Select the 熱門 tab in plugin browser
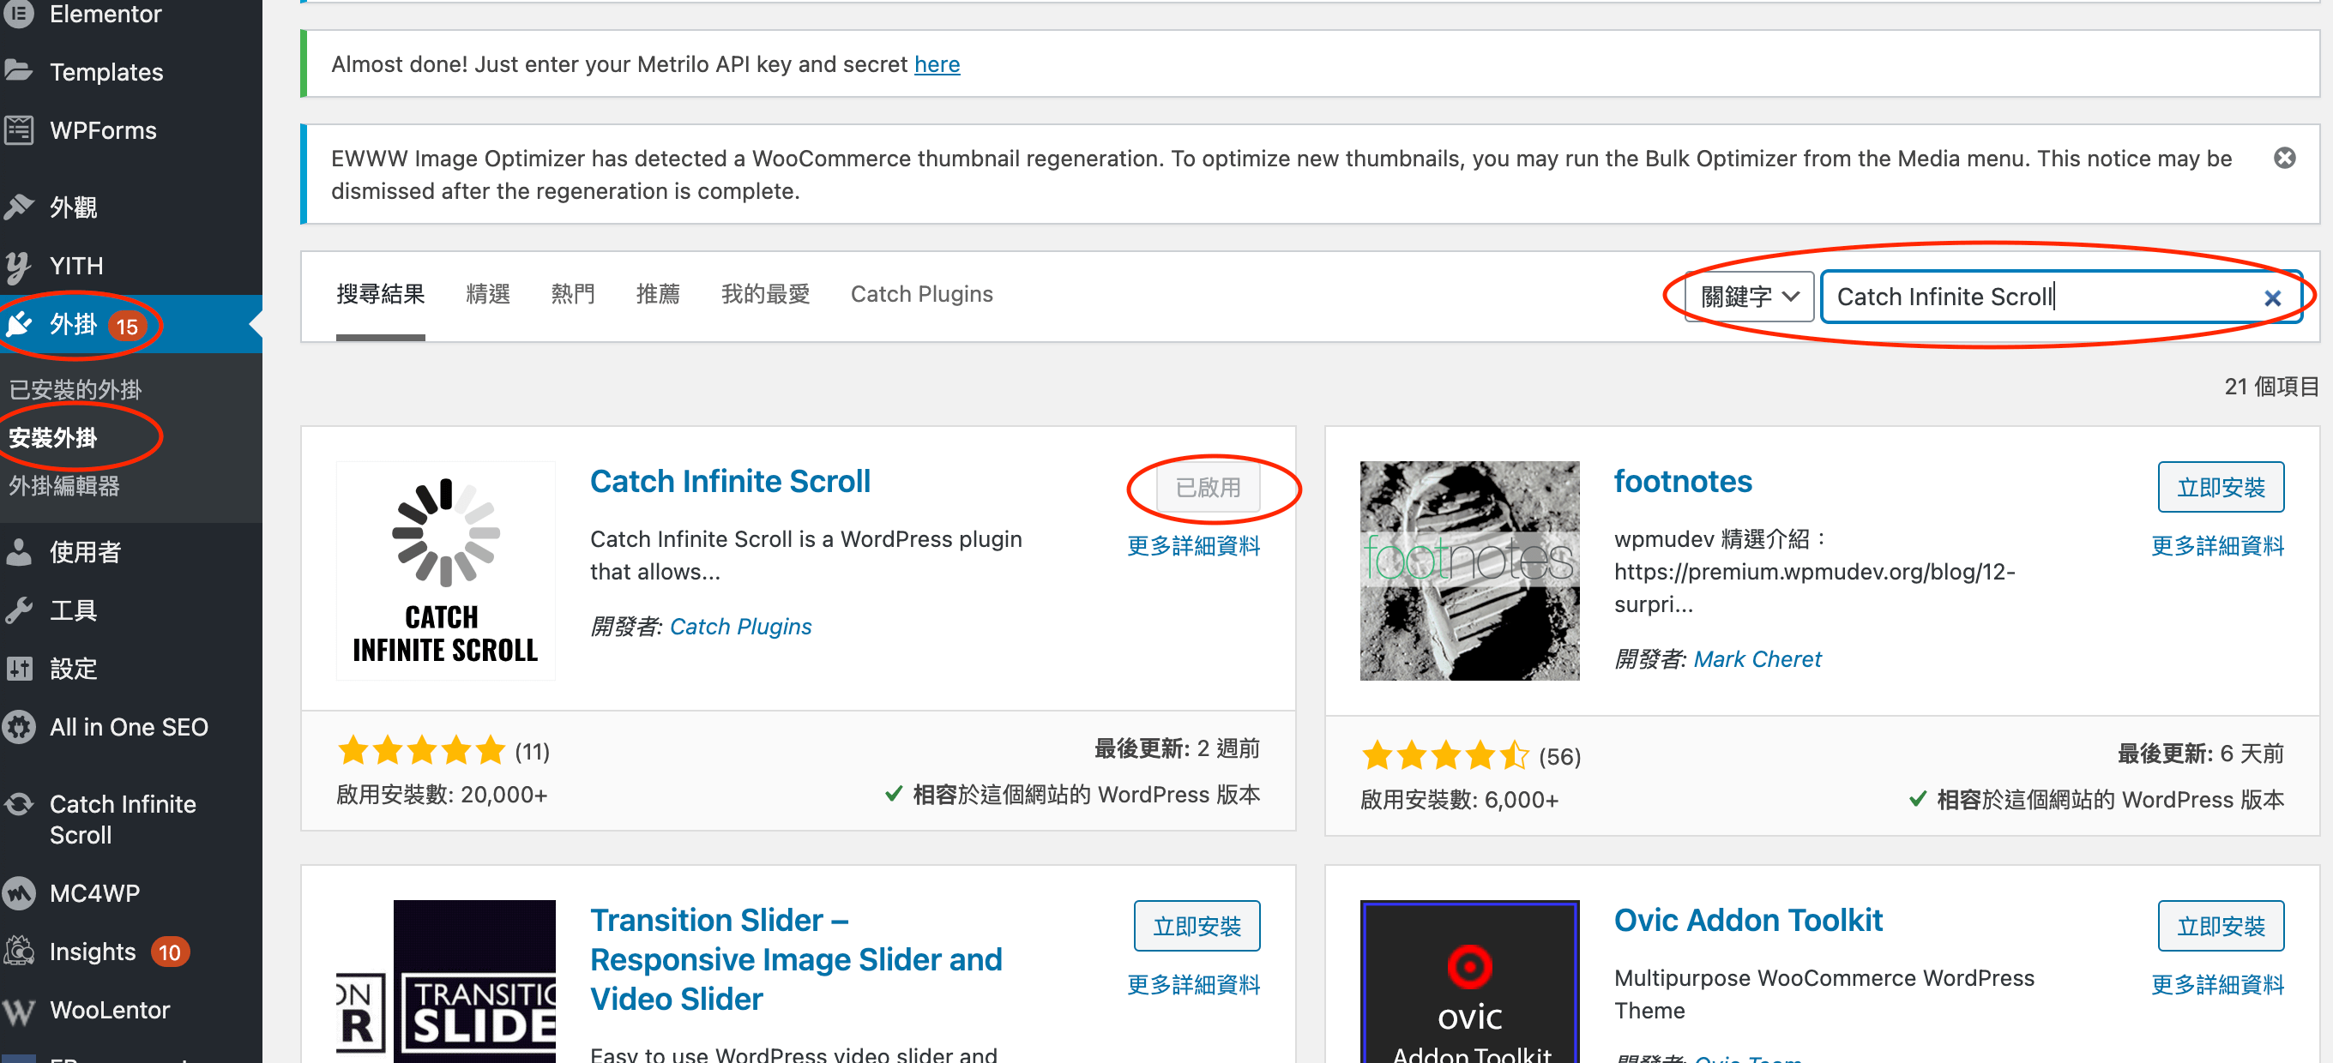Screen dimensions: 2333x1063 click(571, 293)
